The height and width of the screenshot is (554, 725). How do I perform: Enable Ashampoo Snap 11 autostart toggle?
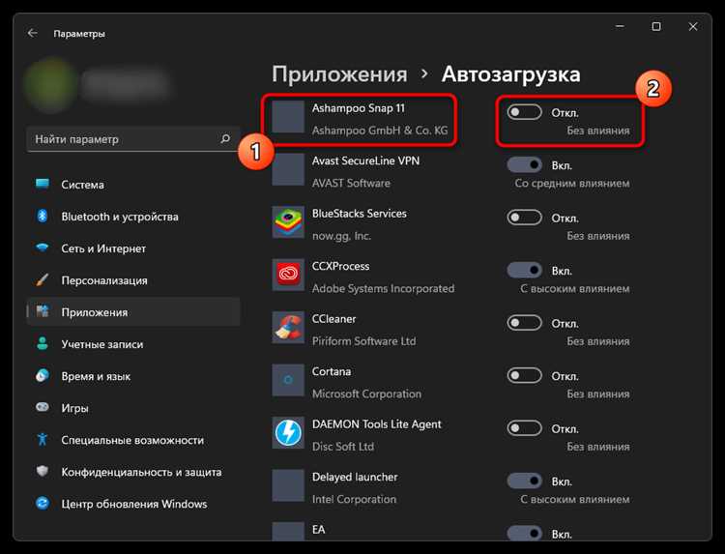point(524,112)
